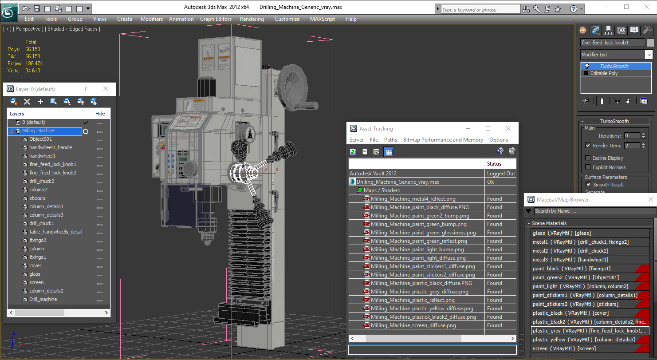
Task: Open the Rendering menu
Action: tap(252, 19)
